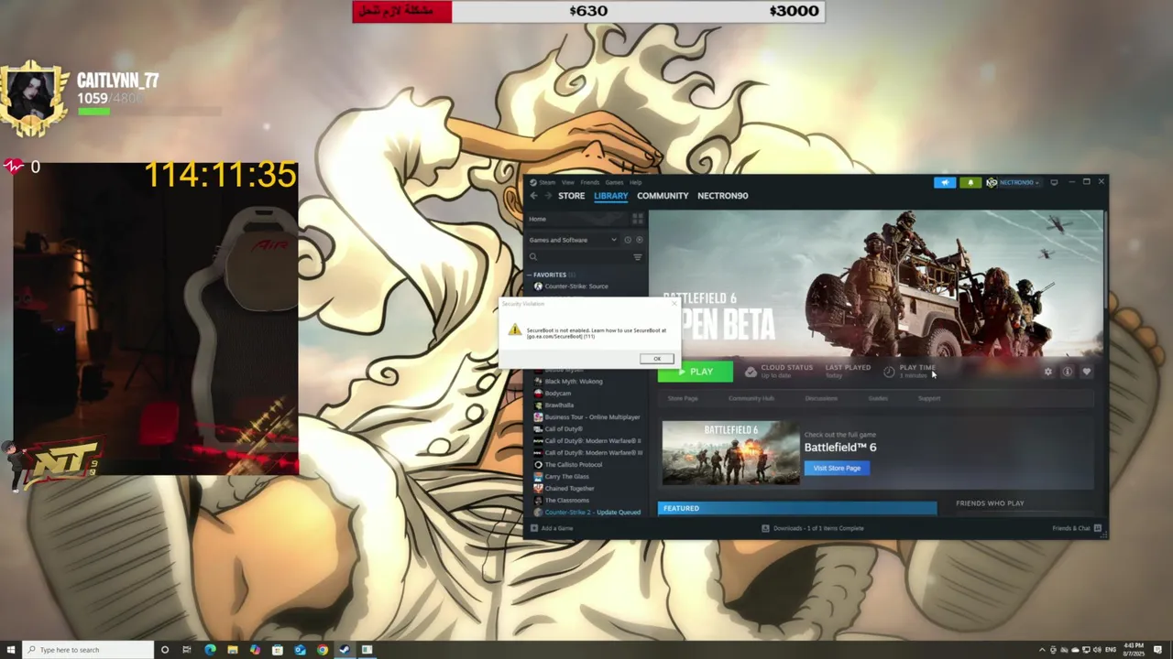Select Business Tour - Online Multiplayer
Image resolution: width=1173 pixels, height=659 pixels.
coord(586,417)
